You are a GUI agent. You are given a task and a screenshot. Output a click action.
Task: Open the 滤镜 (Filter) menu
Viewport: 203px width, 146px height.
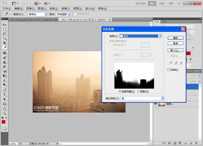click(65, 9)
